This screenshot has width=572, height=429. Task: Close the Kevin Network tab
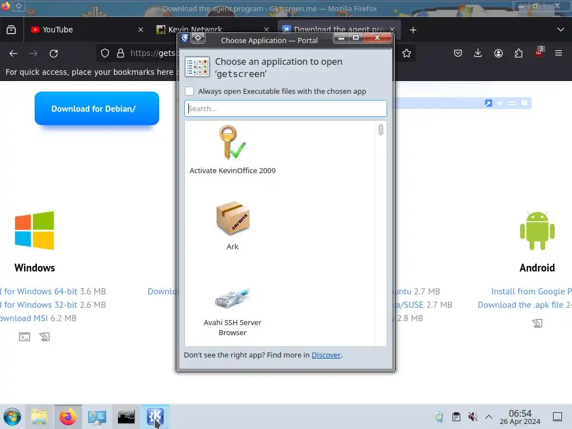(266, 30)
